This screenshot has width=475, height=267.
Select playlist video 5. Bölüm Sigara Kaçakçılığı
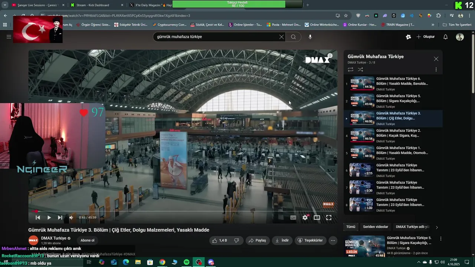click(x=393, y=101)
